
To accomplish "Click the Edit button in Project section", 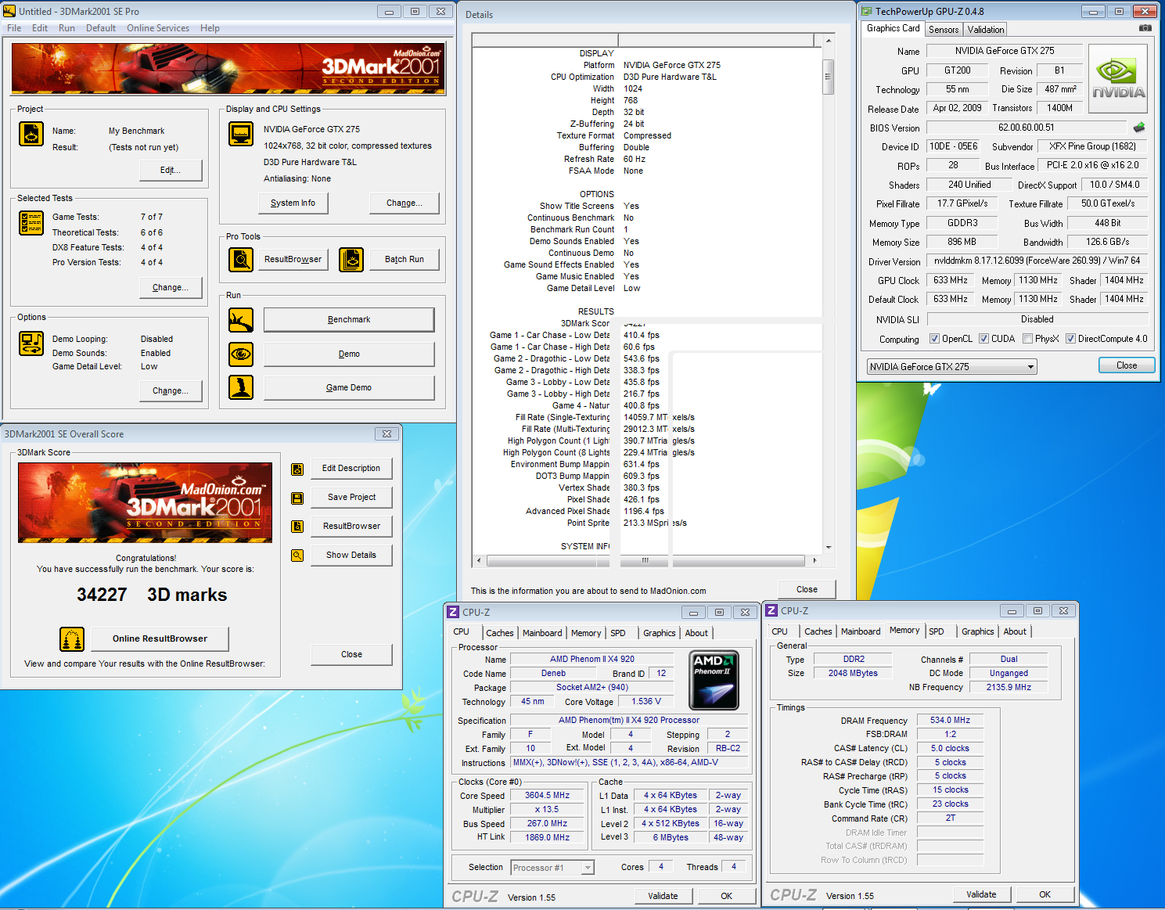I will [x=170, y=170].
